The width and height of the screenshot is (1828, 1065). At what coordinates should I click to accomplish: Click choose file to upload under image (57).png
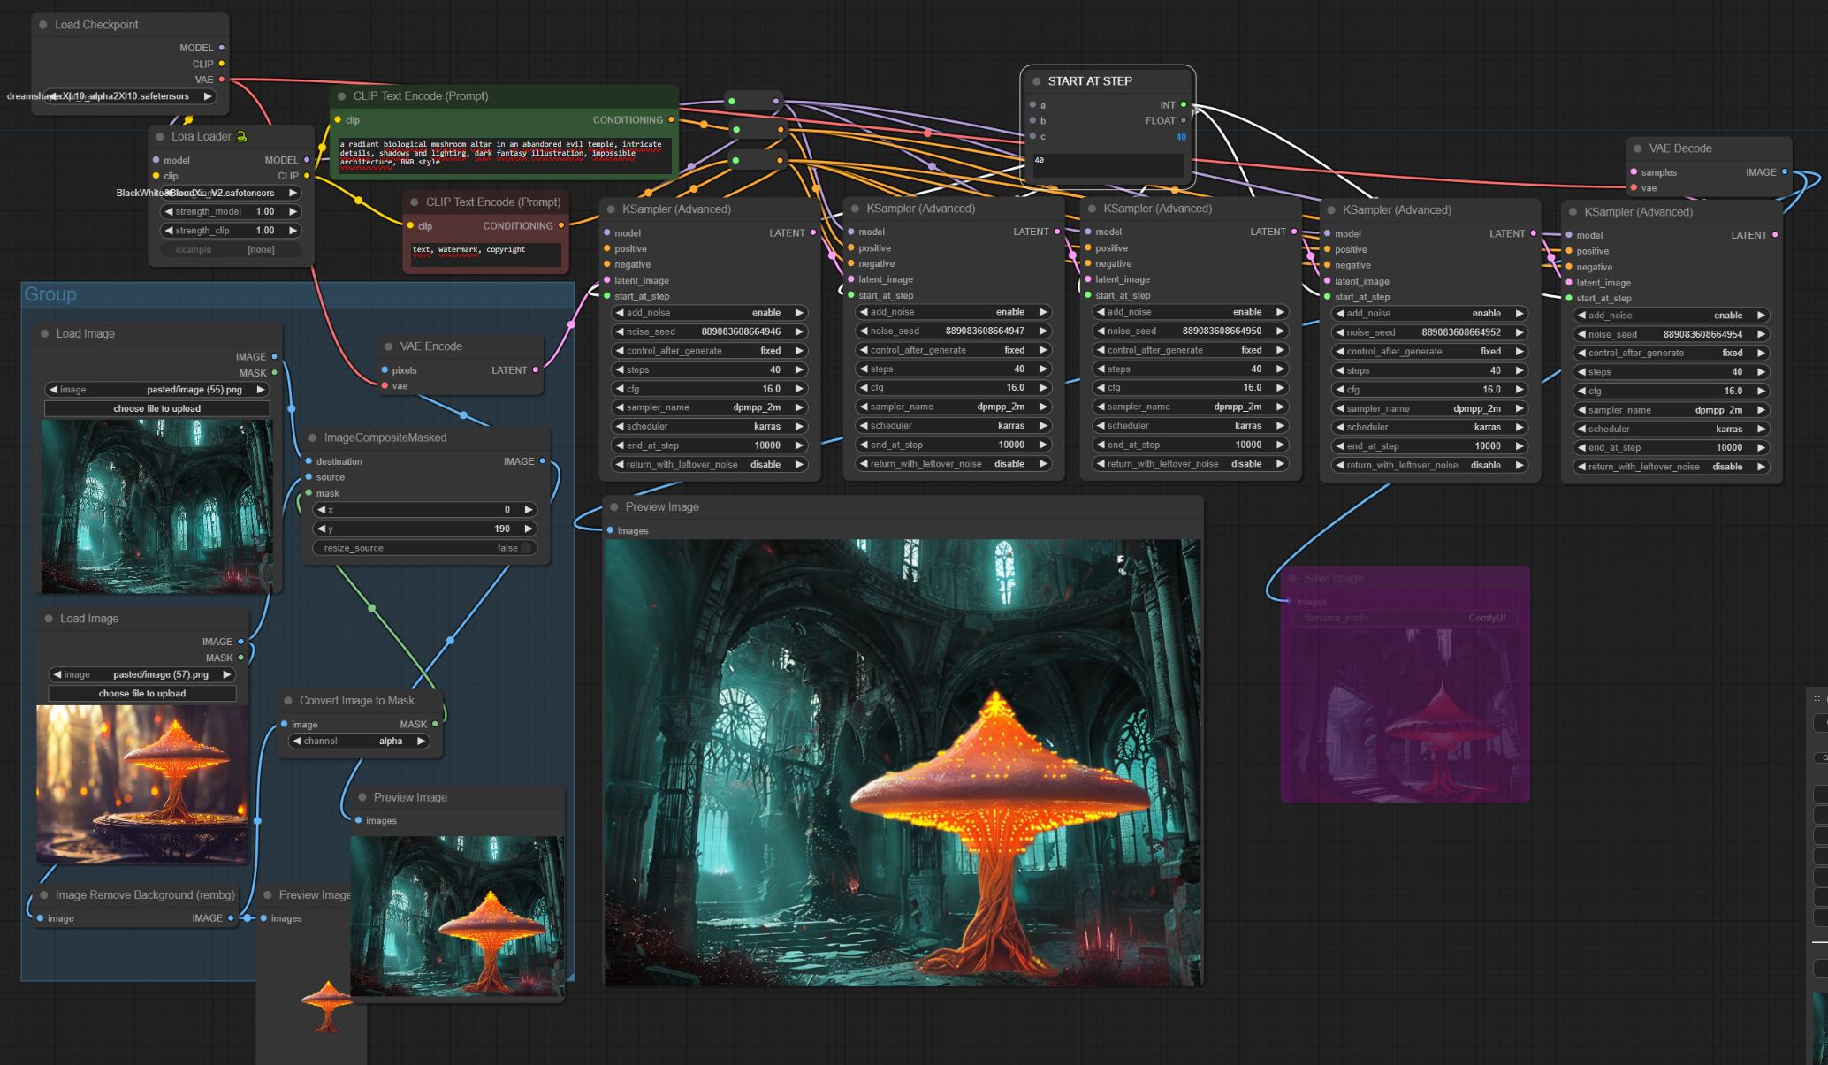point(142,694)
